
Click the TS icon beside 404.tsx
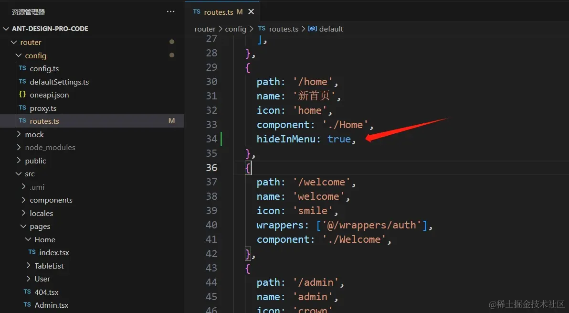(27, 291)
